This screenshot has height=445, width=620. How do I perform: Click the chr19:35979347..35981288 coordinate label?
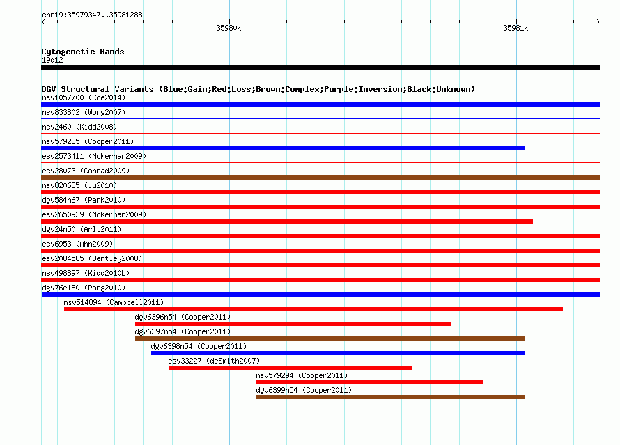coord(92,15)
